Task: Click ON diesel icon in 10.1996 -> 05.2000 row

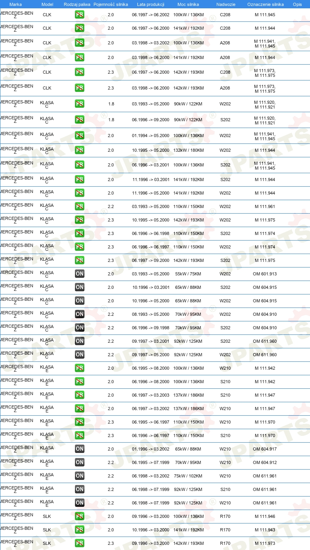Action: click(79, 301)
